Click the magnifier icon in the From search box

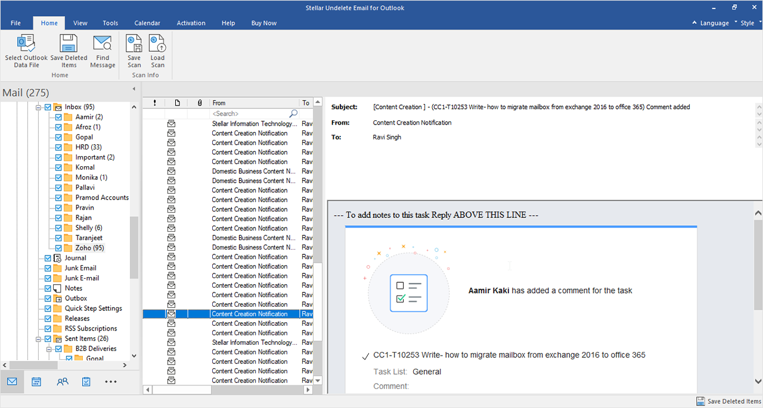[293, 113]
